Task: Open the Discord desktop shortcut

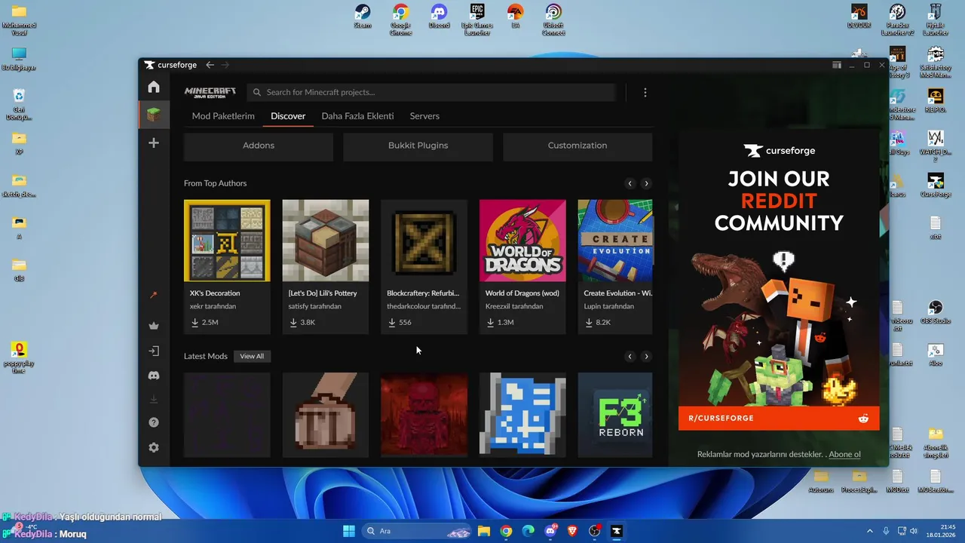Action: [x=439, y=17]
